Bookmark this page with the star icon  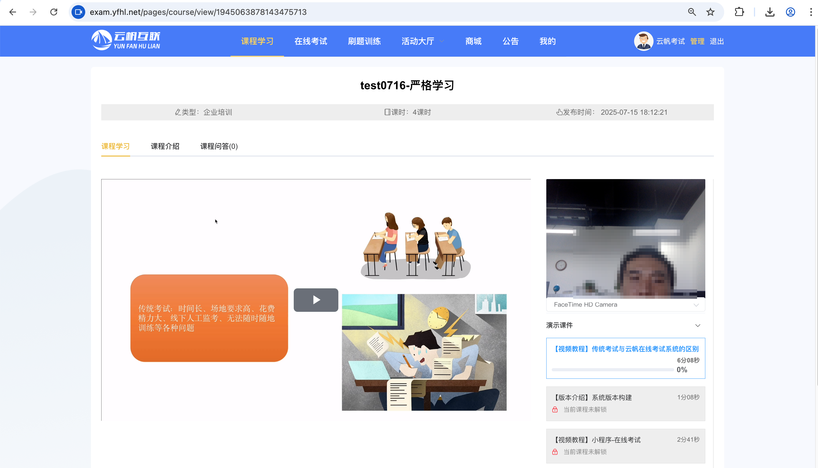tap(710, 12)
